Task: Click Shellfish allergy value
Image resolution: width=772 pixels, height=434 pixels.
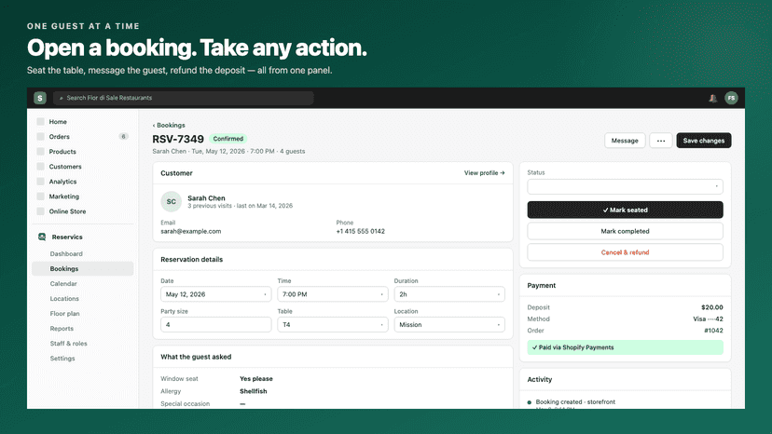Action: 253,391
